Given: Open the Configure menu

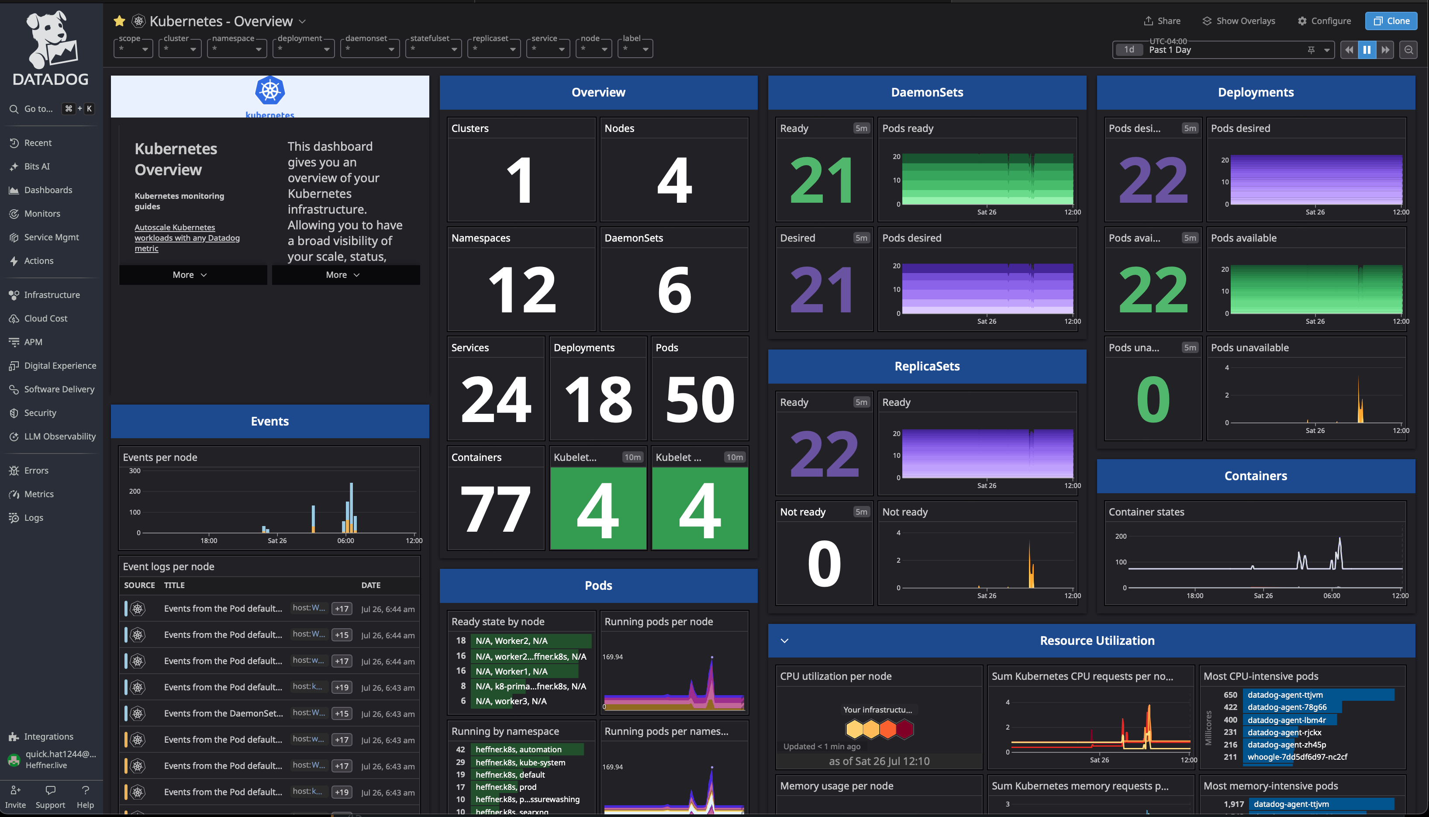Looking at the screenshot, I should coord(1324,21).
